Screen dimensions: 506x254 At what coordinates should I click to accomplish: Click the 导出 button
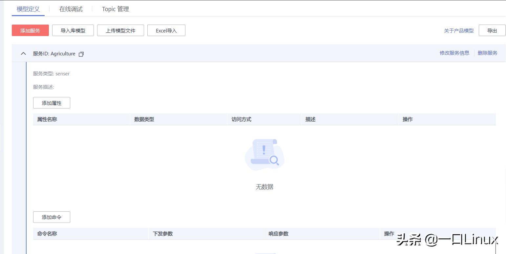(492, 30)
